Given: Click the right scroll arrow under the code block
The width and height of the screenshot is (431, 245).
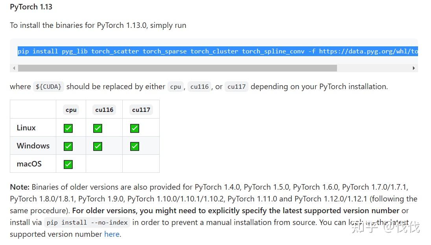Looking at the screenshot, I should [x=414, y=68].
